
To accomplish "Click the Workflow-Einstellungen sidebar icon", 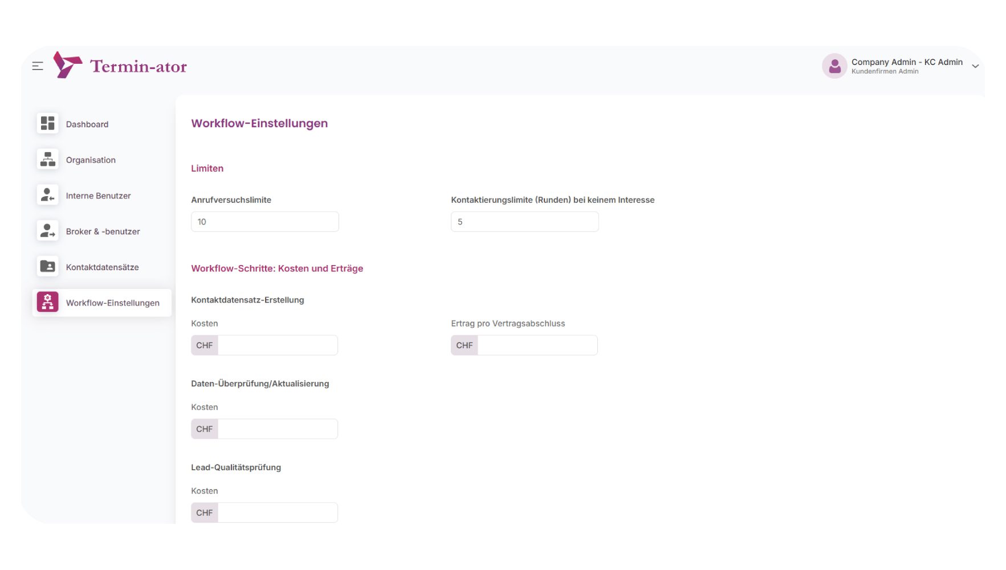I will click(48, 302).
